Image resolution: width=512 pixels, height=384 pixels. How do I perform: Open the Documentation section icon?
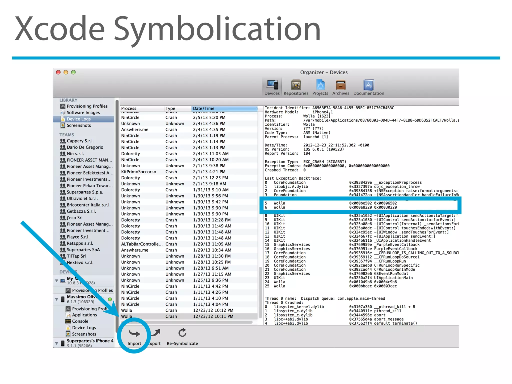click(369, 87)
